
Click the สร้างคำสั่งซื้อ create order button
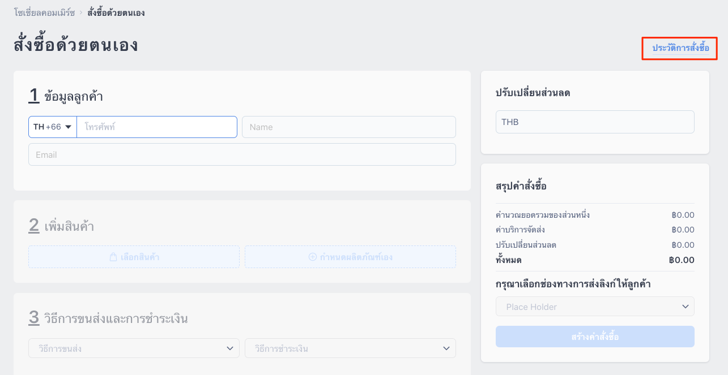(x=595, y=337)
